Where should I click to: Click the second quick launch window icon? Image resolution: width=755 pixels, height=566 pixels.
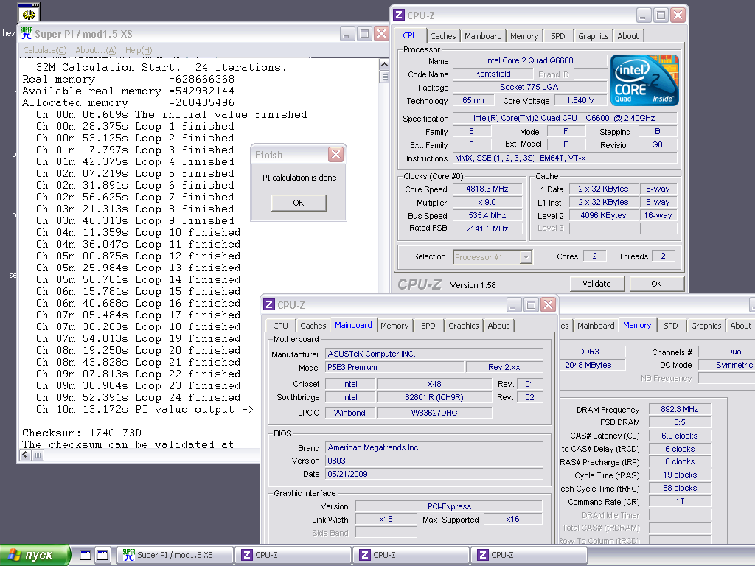pos(103,555)
